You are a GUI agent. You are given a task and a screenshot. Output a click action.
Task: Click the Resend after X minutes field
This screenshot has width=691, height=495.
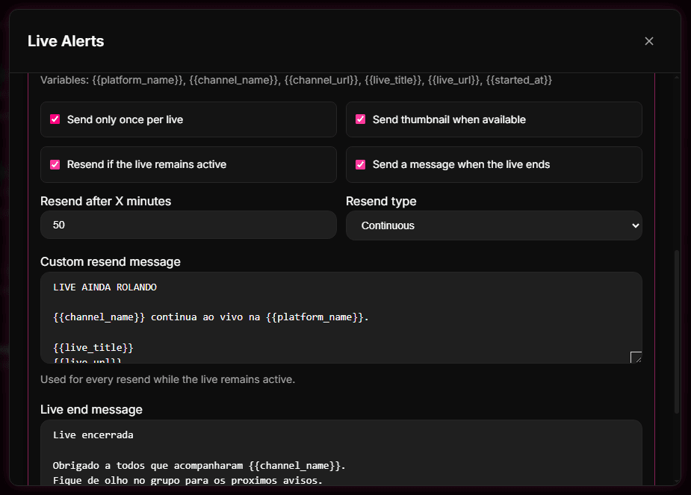point(188,225)
